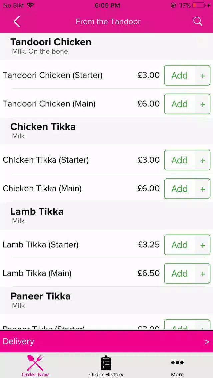Open the More three-dots icon

click(x=177, y=363)
